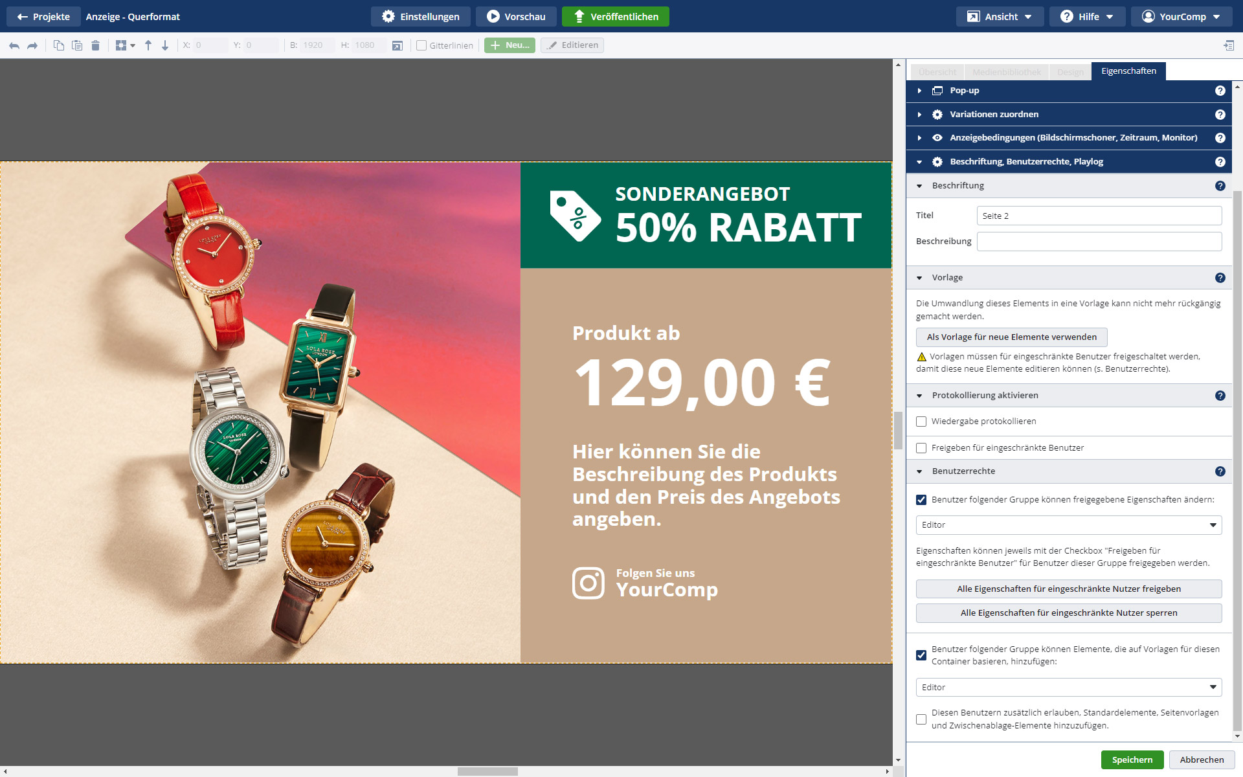Click the help icon next to Vorlage
The image size is (1243, 777).
click(x=1220, y=278)
